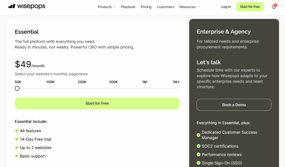285x167 pixels.
Task: Open the Playbook page
Action: (x=128, y=7)
